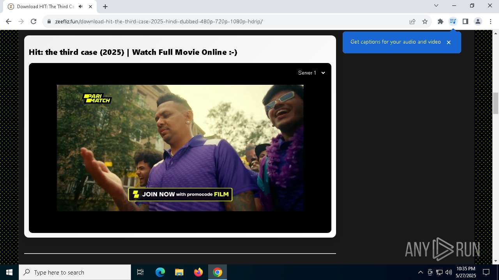Open tab search dropdown arrow
This screenshot has width=499, height=280.
[436, 5]
